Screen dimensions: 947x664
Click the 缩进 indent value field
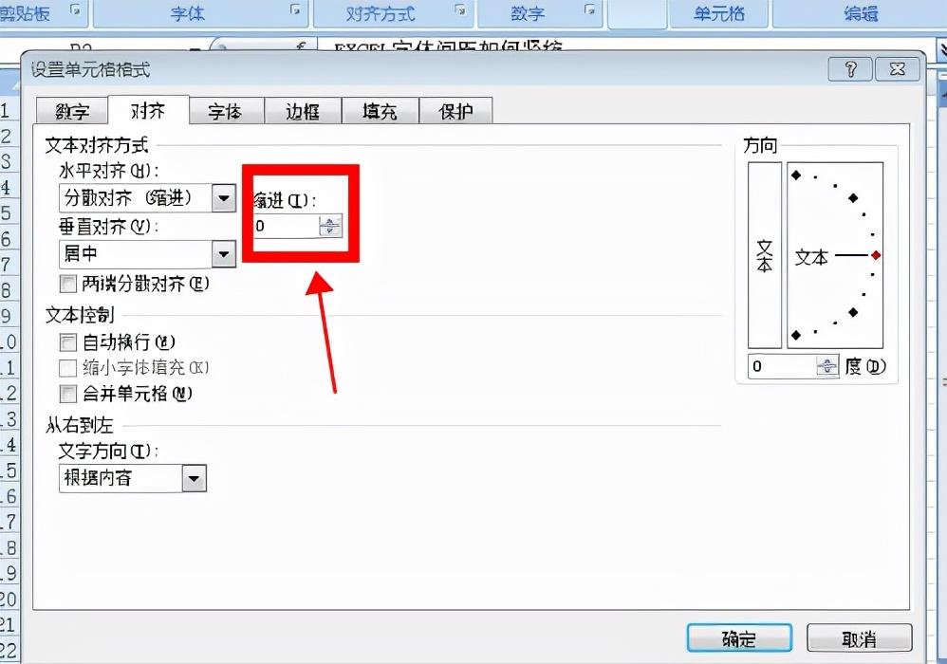point(286,226)
